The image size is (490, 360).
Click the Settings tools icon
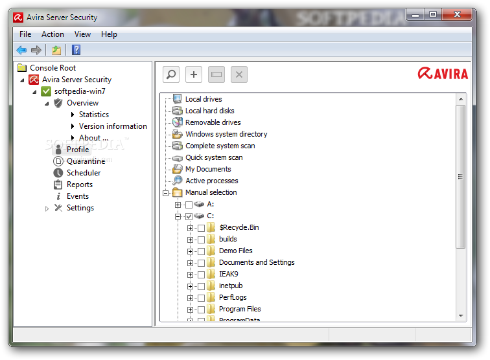pyautogui.click(x=58, y=208)
